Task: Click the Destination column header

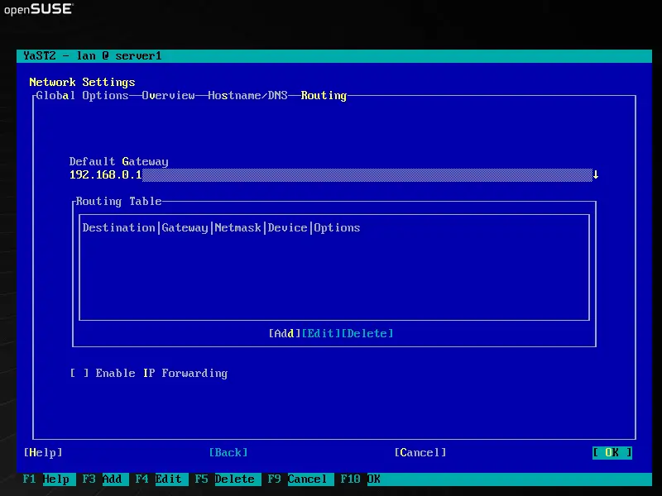Action: pos(118,228)
